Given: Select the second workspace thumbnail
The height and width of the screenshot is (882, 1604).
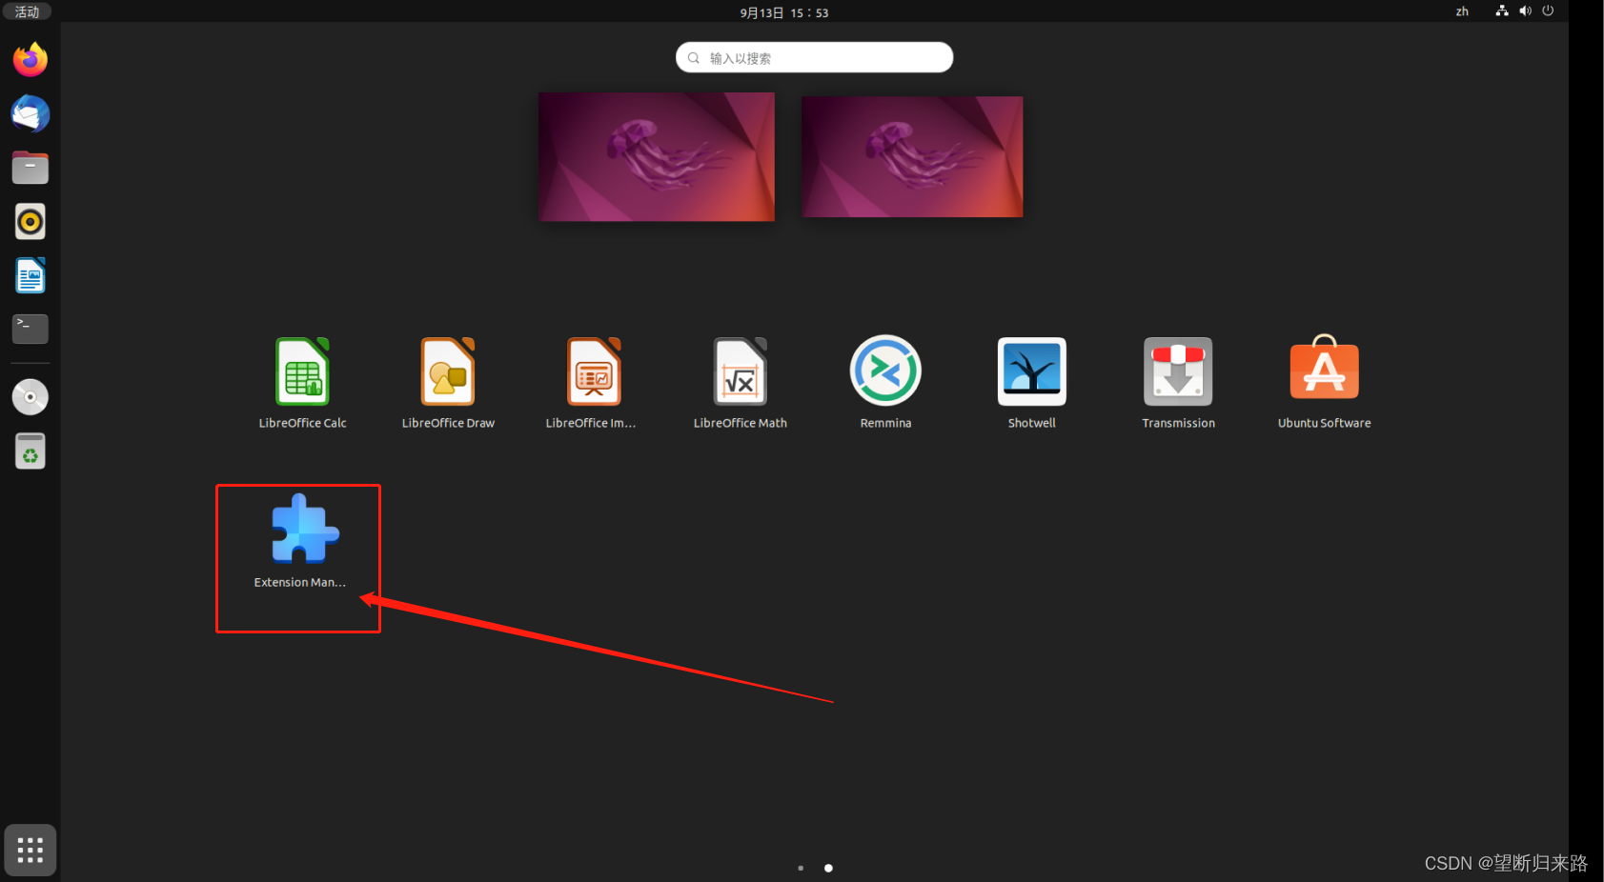Looking at the screenshot, I should click(x=912, y=157).
